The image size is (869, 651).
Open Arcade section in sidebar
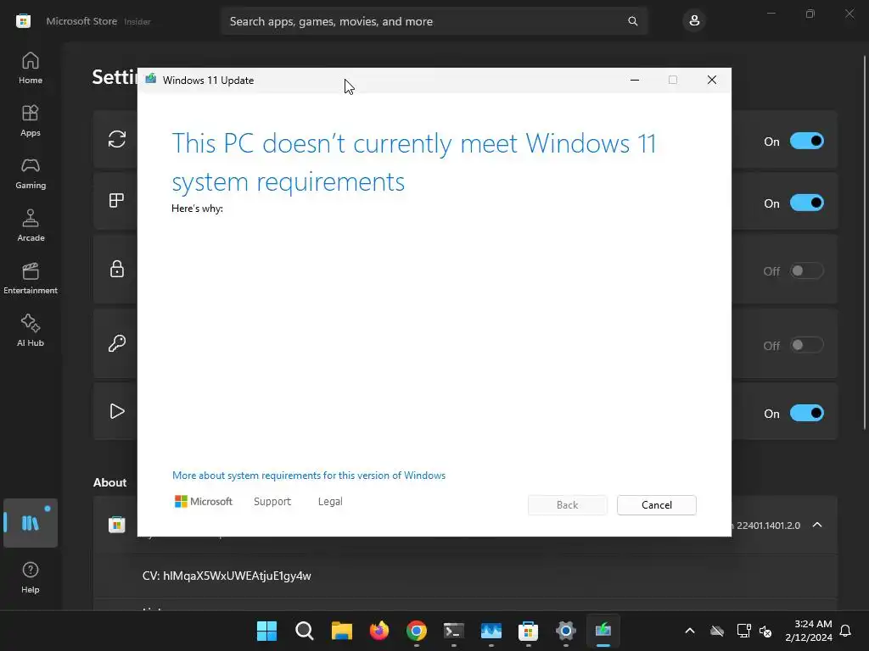(x=31, y=225)
